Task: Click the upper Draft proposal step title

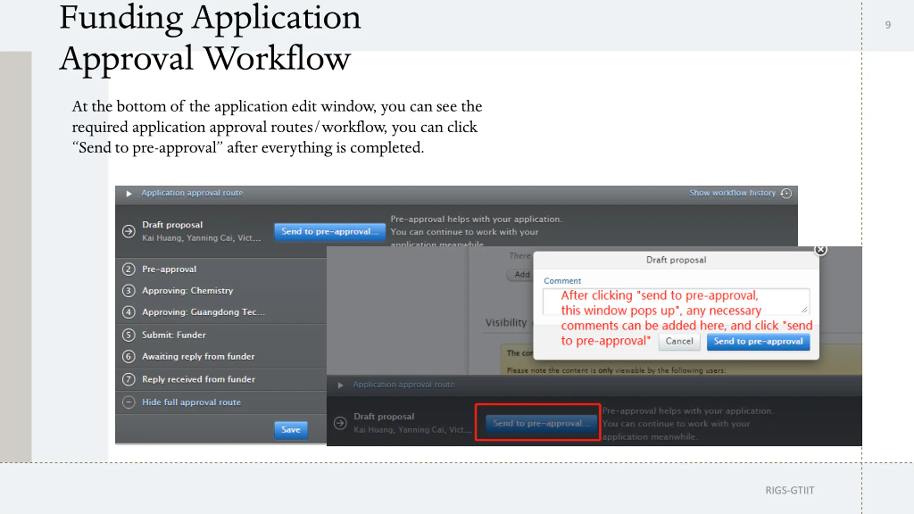Action: (x=172, y=225)
